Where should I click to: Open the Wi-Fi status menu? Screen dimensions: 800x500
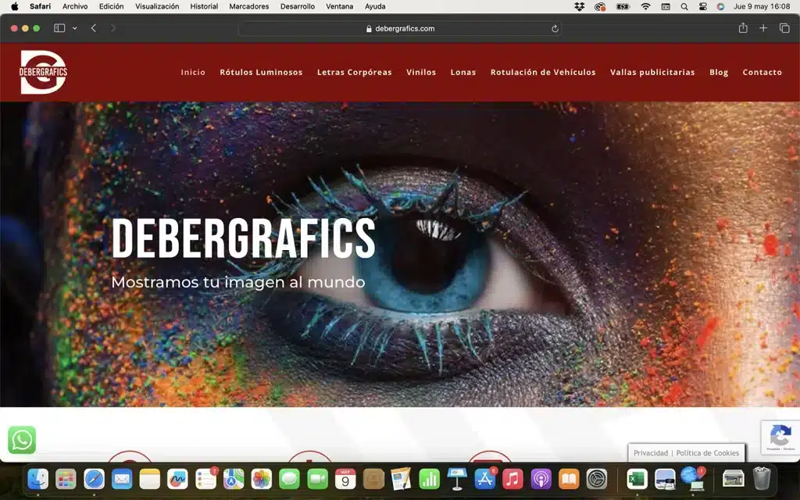click(645, 6)
